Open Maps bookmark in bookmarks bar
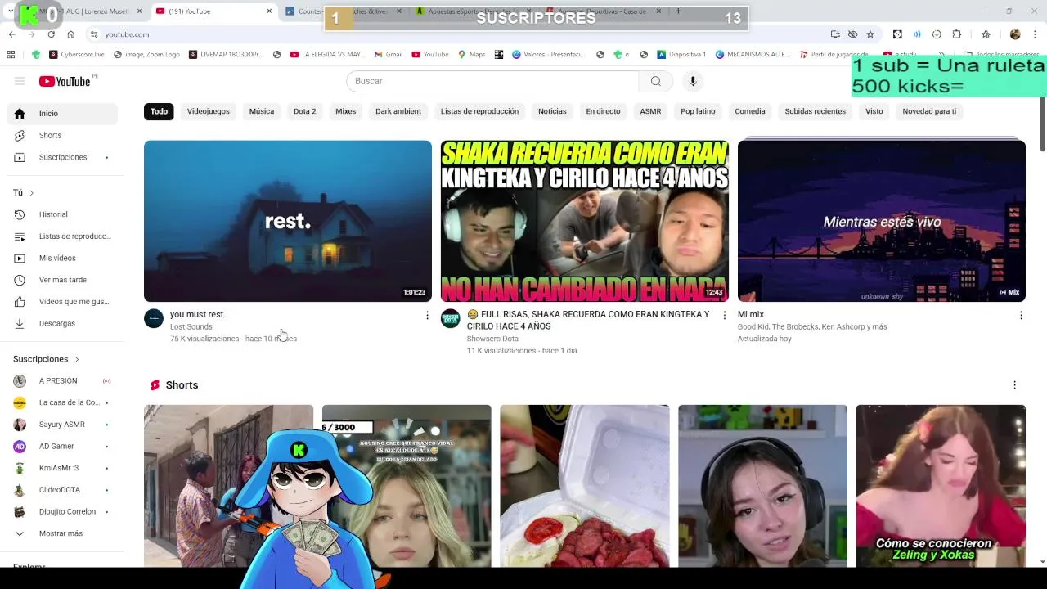This screenshot has height=589, width=1047. (472, 55)
